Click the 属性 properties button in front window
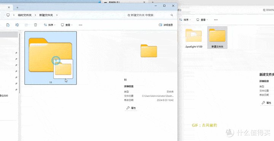The image size is (274, 141). tap(131, 108)
